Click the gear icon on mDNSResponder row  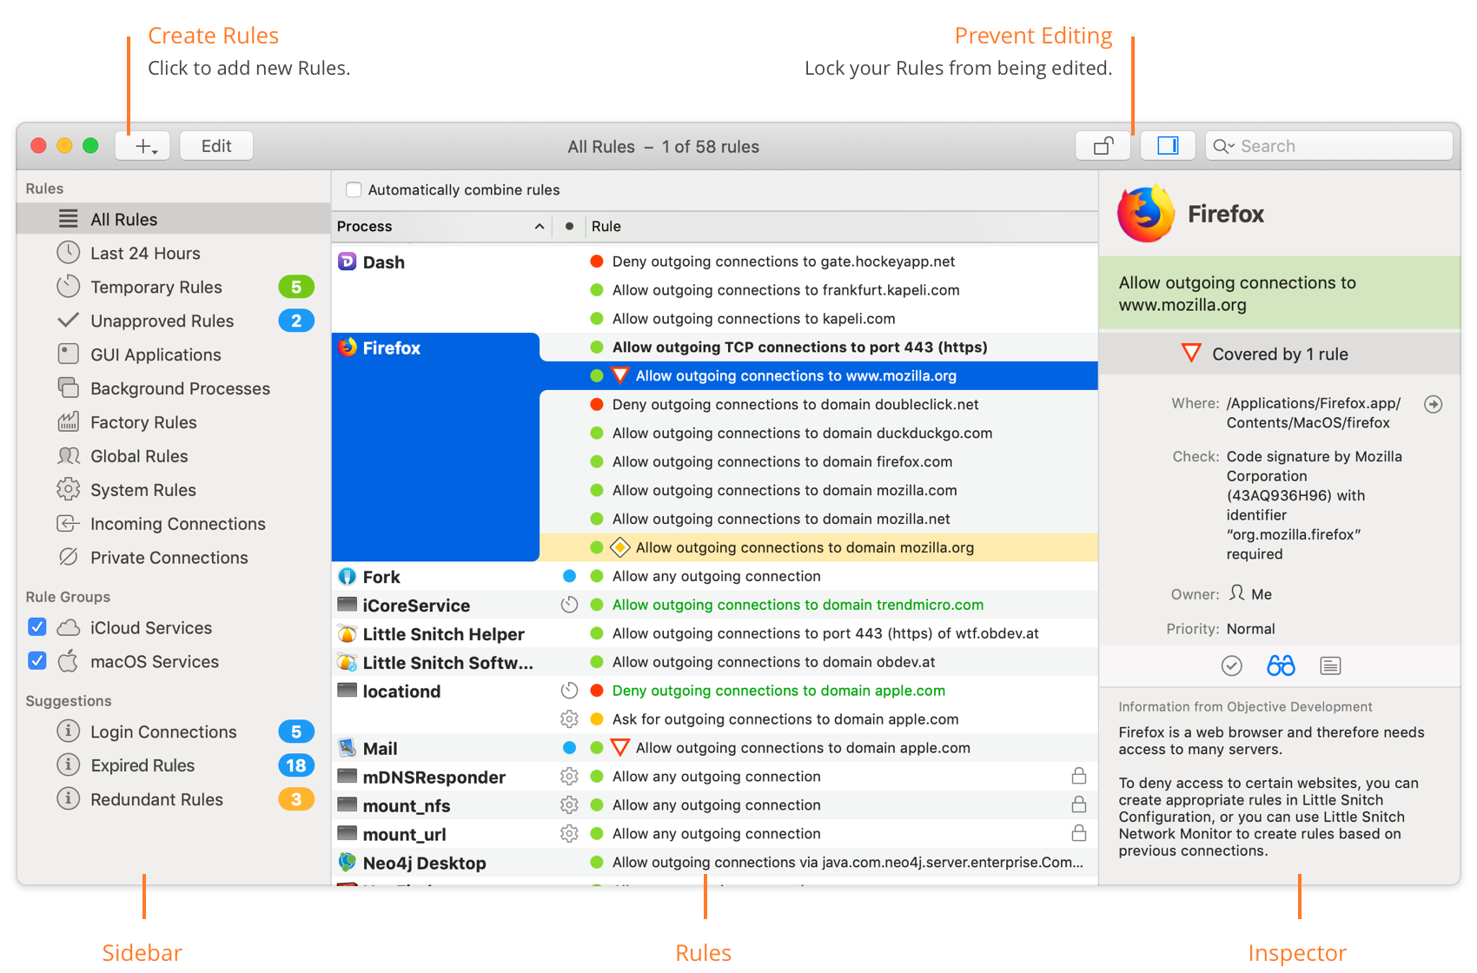[x=569, y=777]
